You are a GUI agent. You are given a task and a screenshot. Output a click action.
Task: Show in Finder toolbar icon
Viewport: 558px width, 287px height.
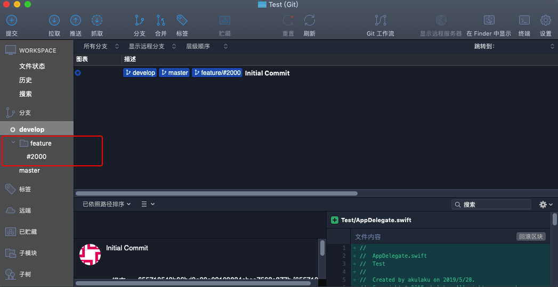coord(489,21)
